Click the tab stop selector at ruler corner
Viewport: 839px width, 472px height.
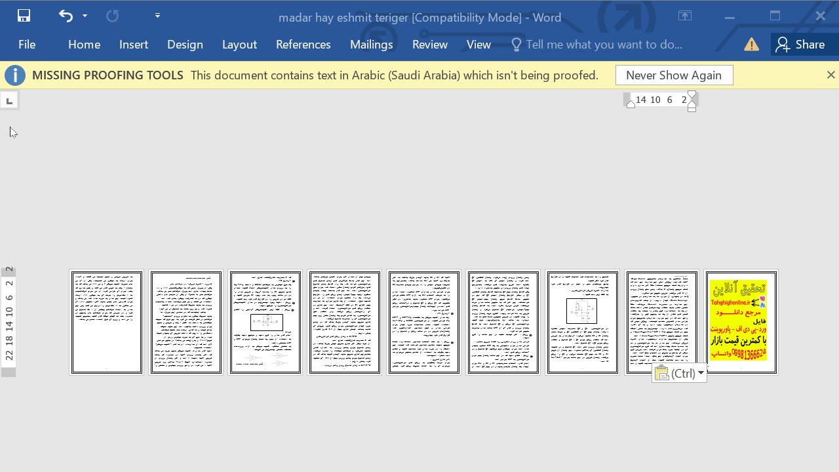click(9, 100)
